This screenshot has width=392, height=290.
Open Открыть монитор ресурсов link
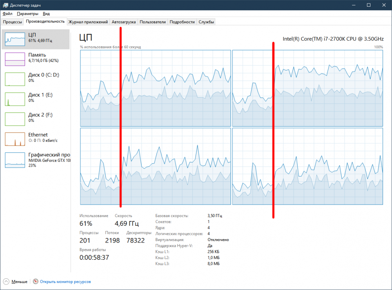click(65, 281)
